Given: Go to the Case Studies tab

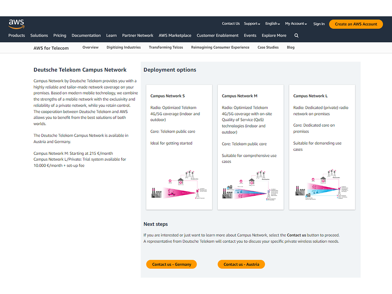Looking at the screenshot, I should pyautogui.click(x=268, y=47).
